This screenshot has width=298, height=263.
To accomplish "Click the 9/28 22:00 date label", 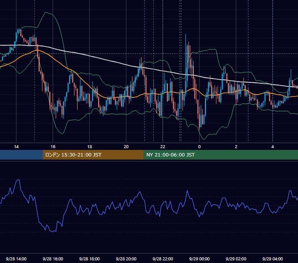I will pos(163,259).
